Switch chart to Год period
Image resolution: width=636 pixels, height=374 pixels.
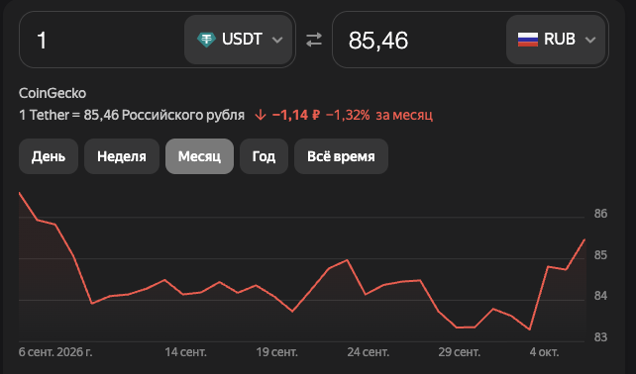point(265,156)
